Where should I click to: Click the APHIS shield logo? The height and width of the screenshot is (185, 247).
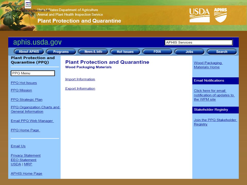coord(220,15)
